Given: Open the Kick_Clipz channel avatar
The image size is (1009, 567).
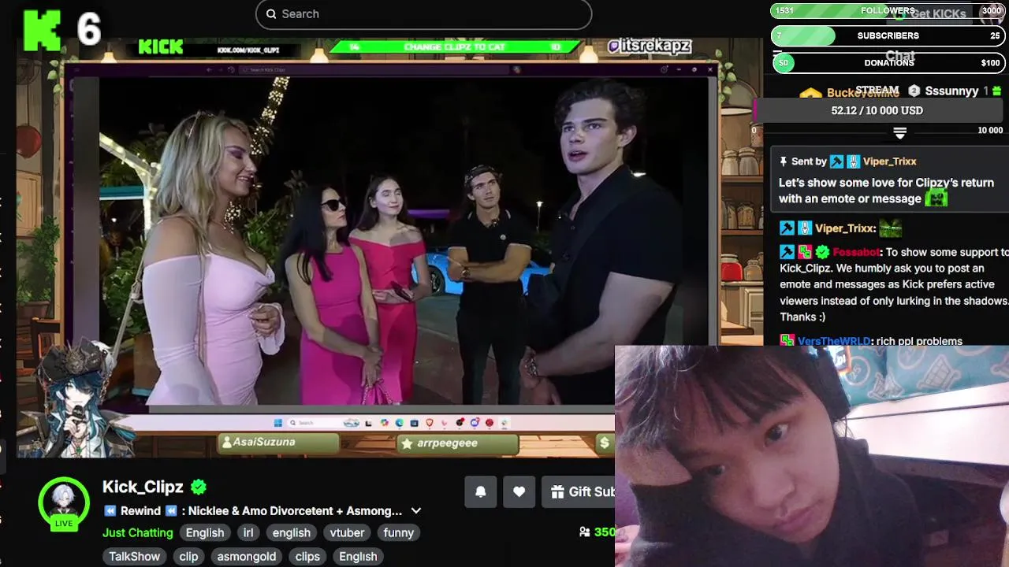Looking at the screenshot, I should 63,502.
